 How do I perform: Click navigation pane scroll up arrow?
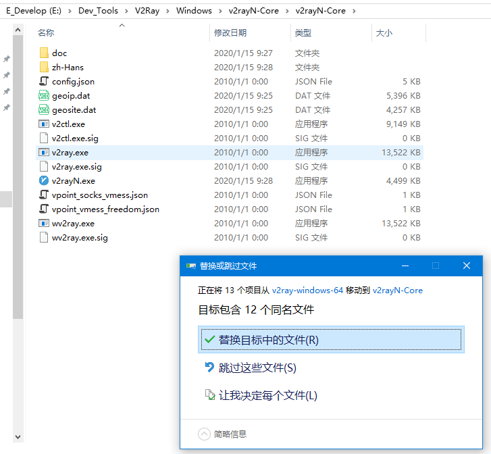[x=18, y=30]
